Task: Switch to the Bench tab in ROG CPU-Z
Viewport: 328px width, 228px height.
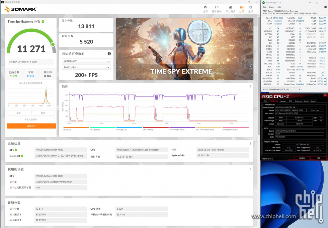Action: click(306, 101)
